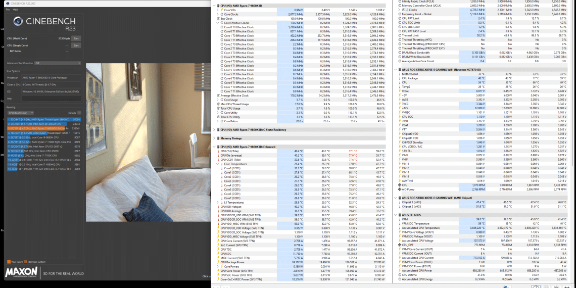576x288 pixels.
Task: Click the clock icon beside Average Effective Clock
Action: [x=218, y=95]
